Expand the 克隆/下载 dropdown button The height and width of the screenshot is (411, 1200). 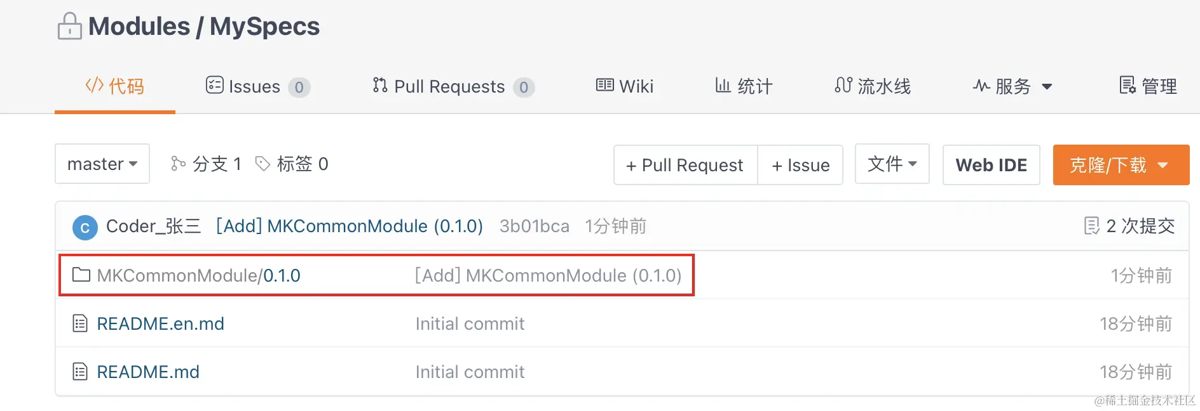click(1121, 165)
